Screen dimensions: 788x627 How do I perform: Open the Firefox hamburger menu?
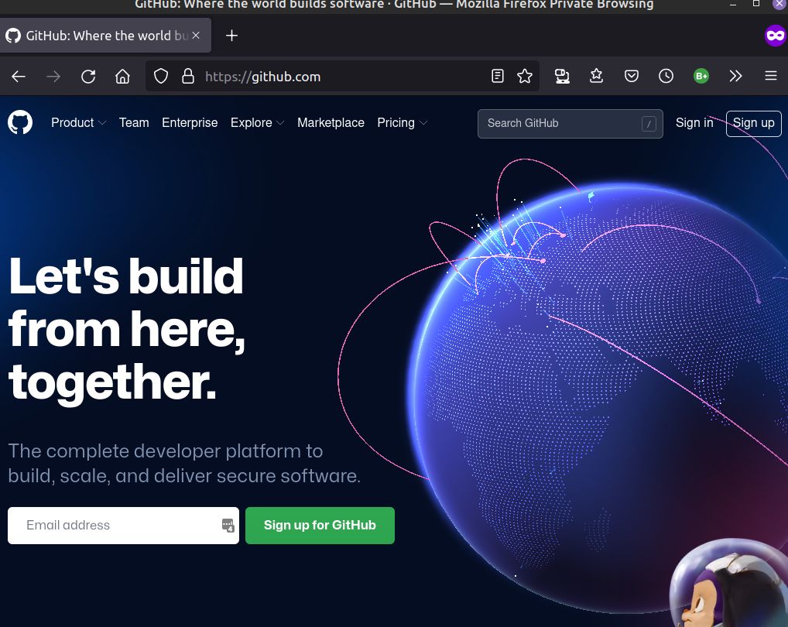(770, 76)
